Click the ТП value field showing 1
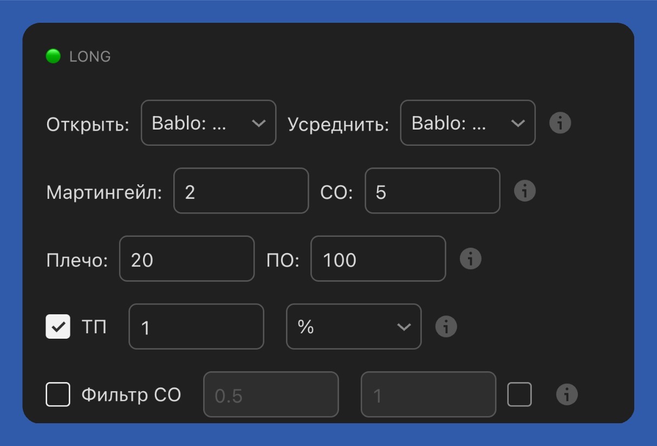This screenshot has width=657, height=446. tap(196, 326)
